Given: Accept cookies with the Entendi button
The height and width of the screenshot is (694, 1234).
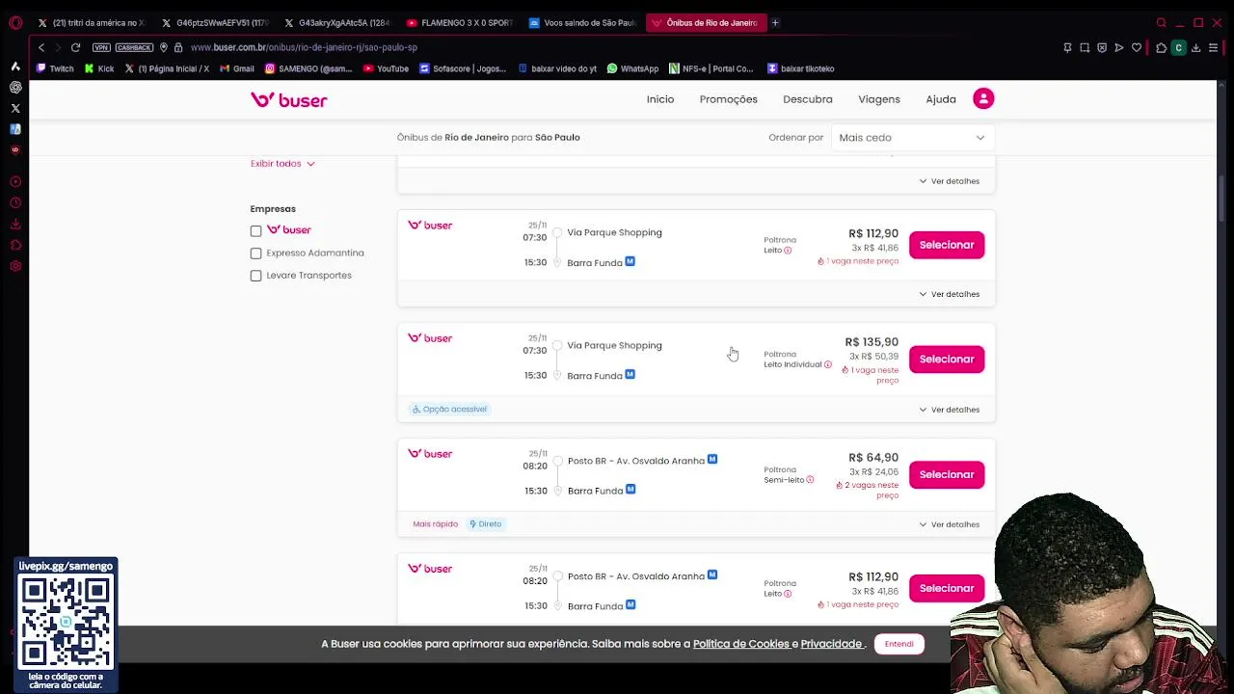Looking at the screenshot, I should pyautogui.click(x=899, y=644).
